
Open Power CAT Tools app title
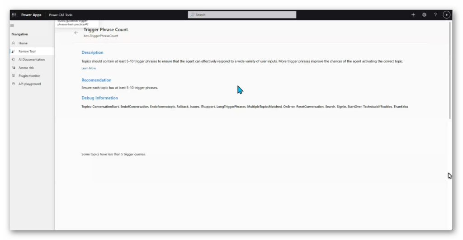point(61,15)
